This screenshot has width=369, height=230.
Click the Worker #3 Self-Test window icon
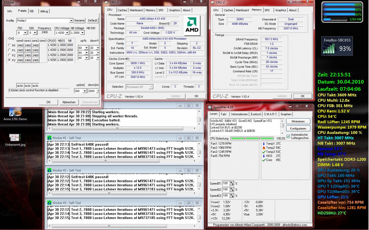[49, 203]
